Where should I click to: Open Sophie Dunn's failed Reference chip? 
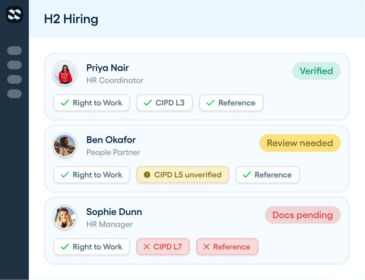[227, 246]
